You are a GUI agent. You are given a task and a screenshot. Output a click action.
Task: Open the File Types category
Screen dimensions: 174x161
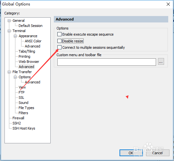coord(26,108)
